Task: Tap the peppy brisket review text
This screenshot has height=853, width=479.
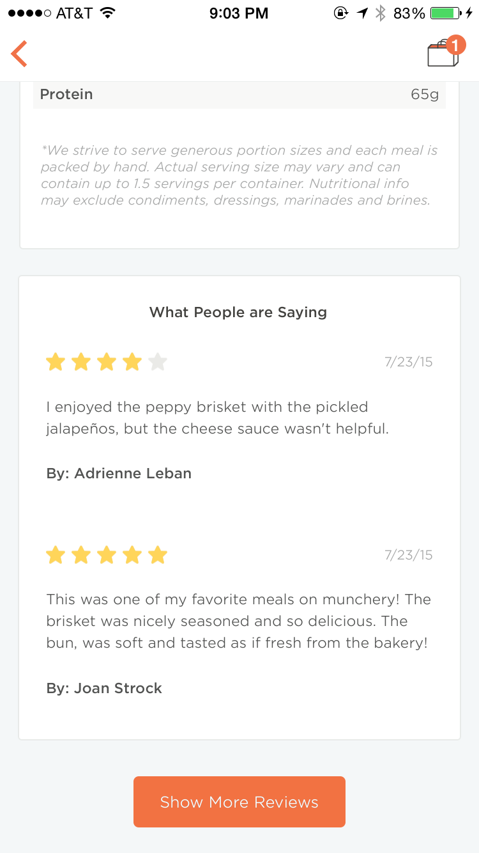Action: pos(217,418)
